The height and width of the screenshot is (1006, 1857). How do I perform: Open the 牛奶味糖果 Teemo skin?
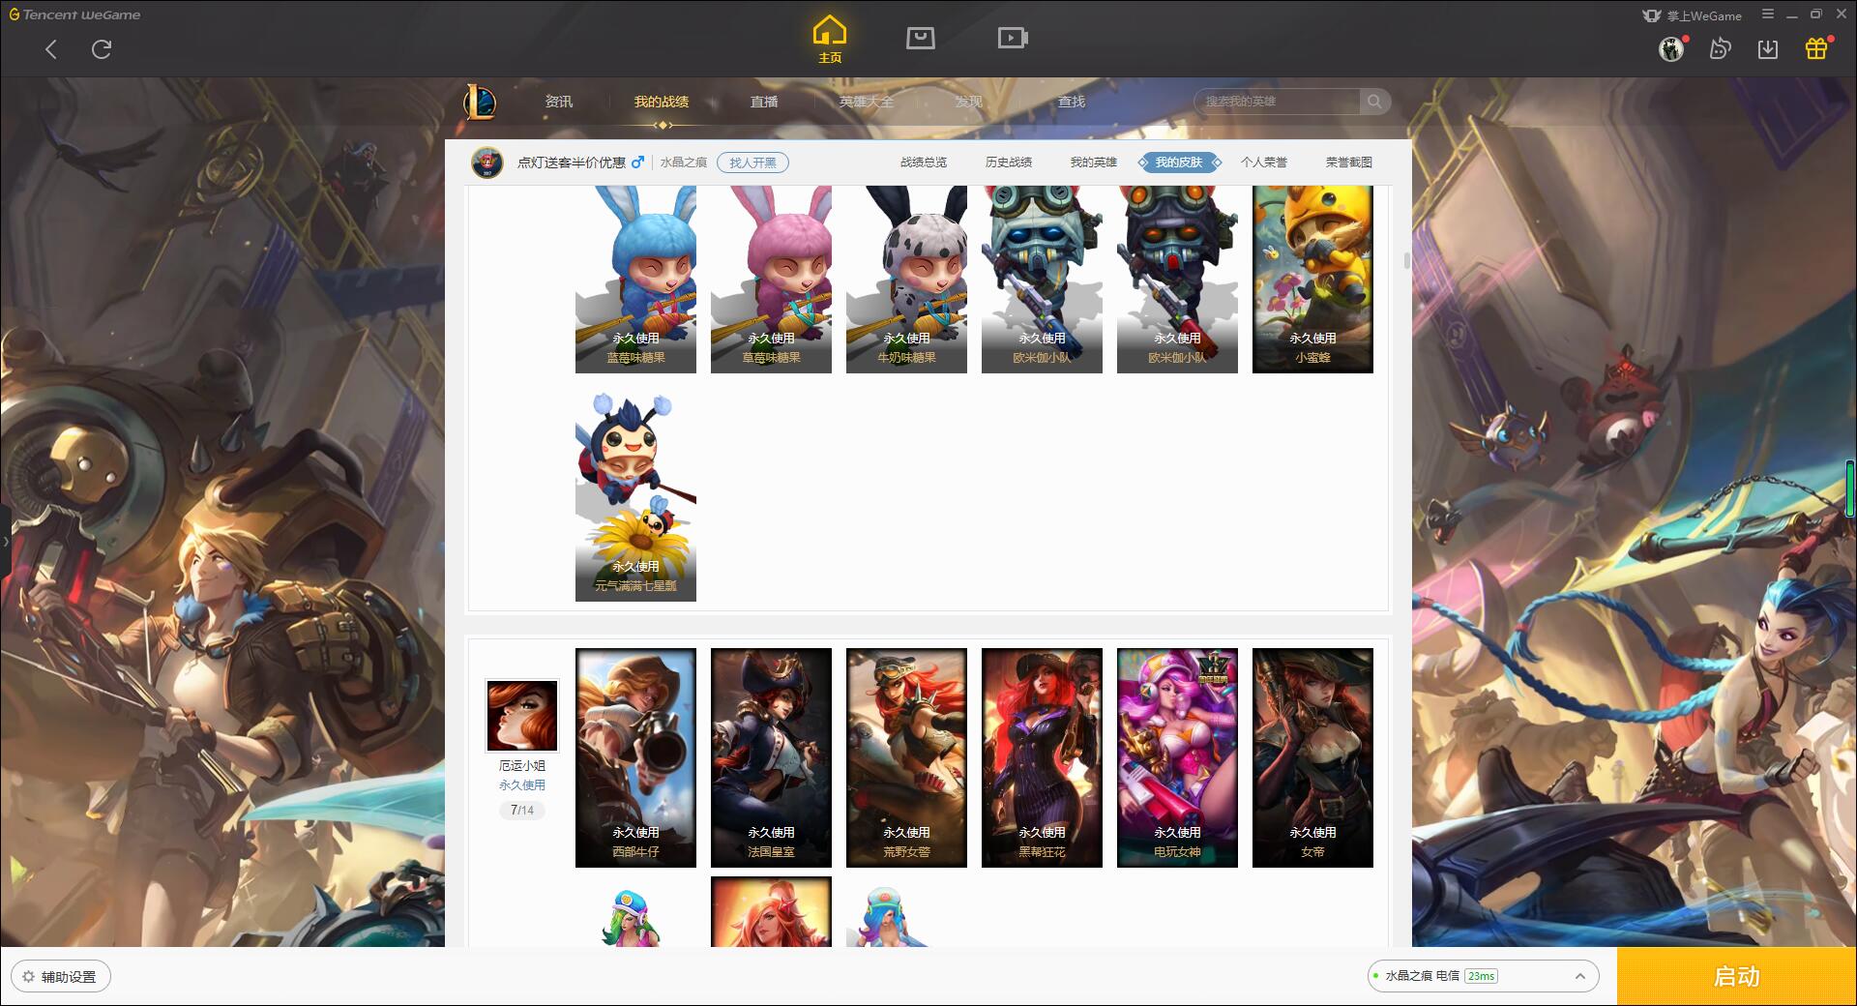(x=906, y=280)
